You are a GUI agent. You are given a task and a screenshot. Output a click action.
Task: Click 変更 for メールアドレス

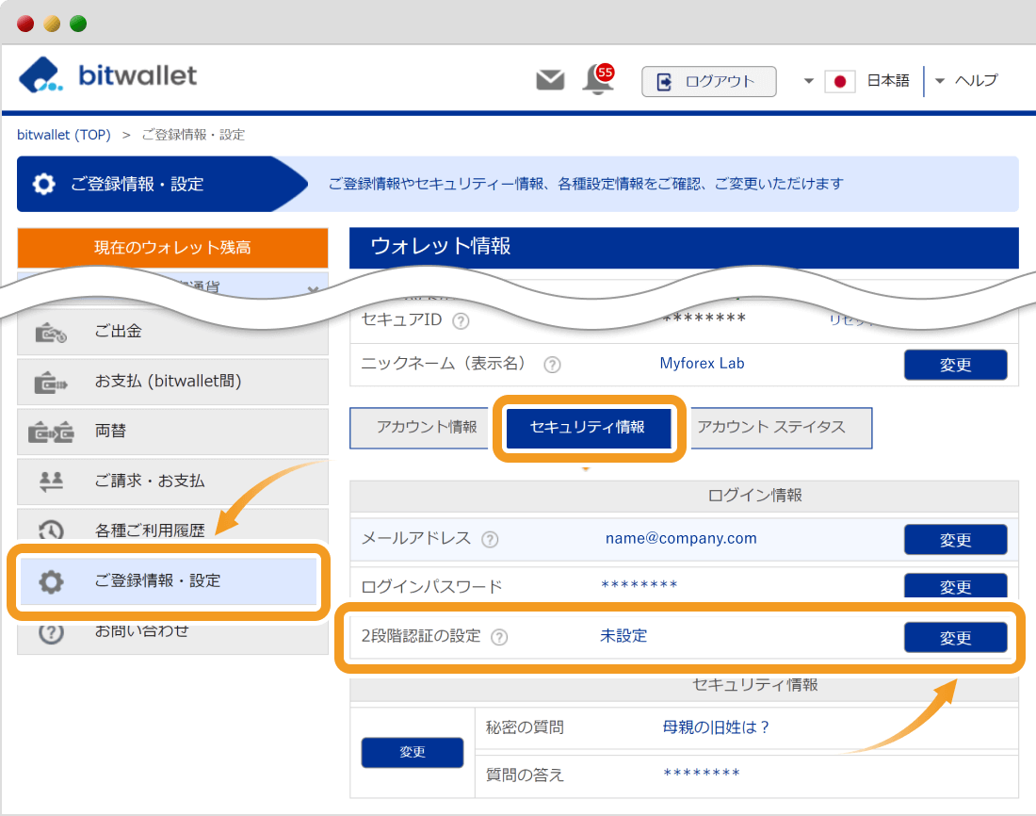click(955, 540)
